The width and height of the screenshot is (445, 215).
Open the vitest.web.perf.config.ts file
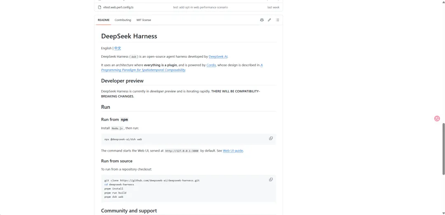118,7
